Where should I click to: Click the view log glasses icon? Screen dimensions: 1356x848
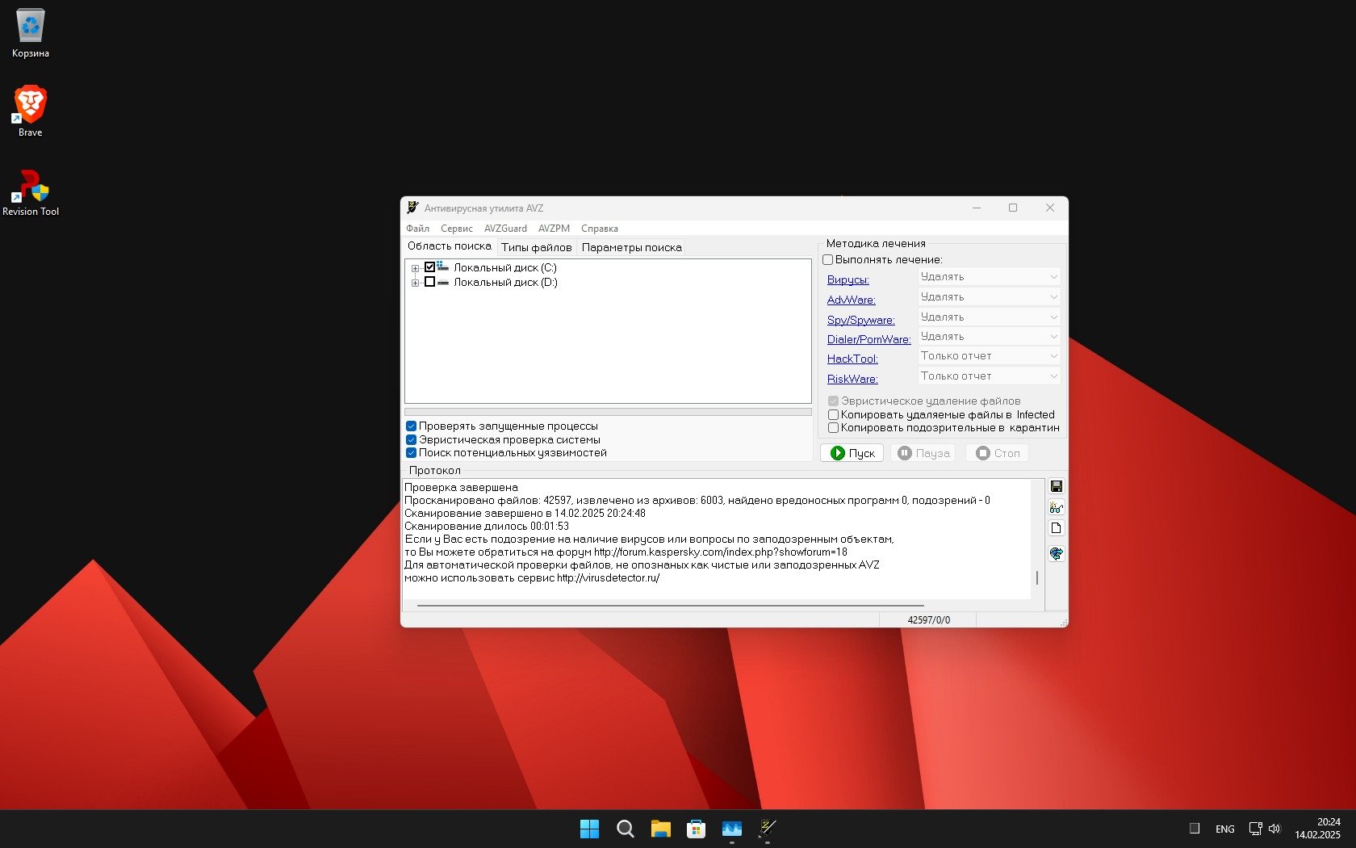1056,508
